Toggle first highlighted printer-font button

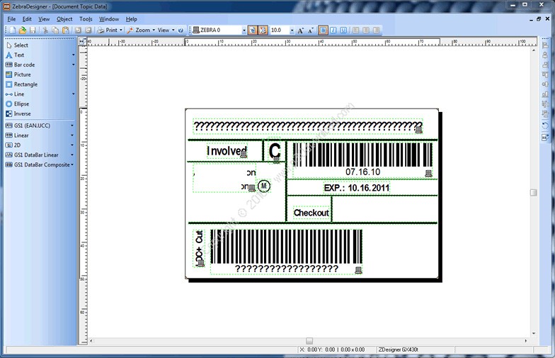tap(252, 30)
